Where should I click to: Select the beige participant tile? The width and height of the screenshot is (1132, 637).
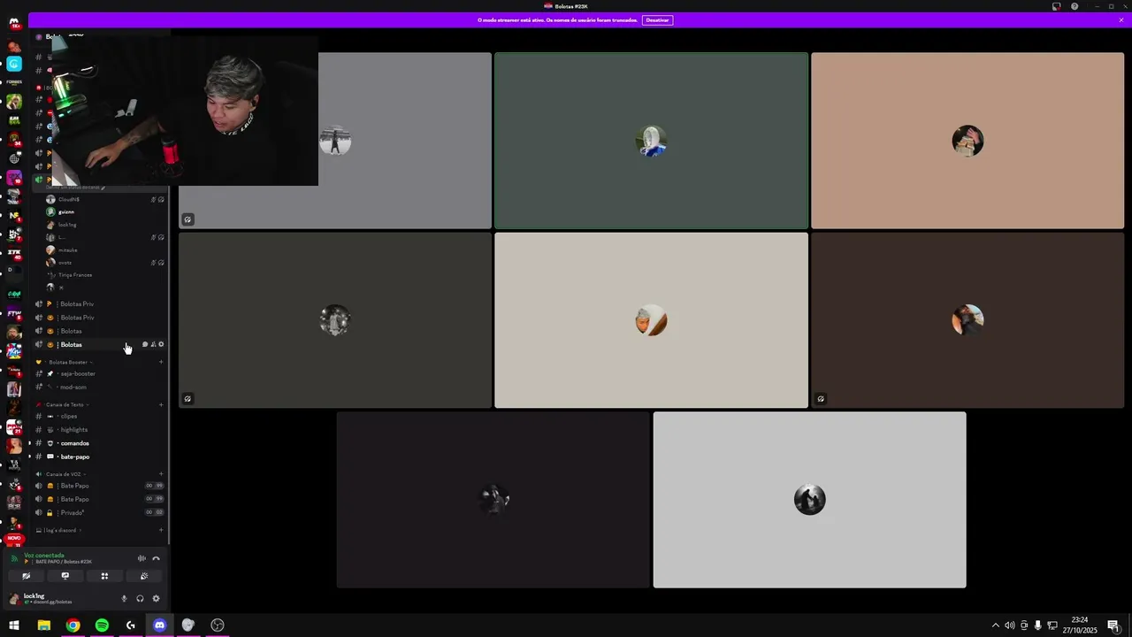pyautogui.click(x=651, y=320)
